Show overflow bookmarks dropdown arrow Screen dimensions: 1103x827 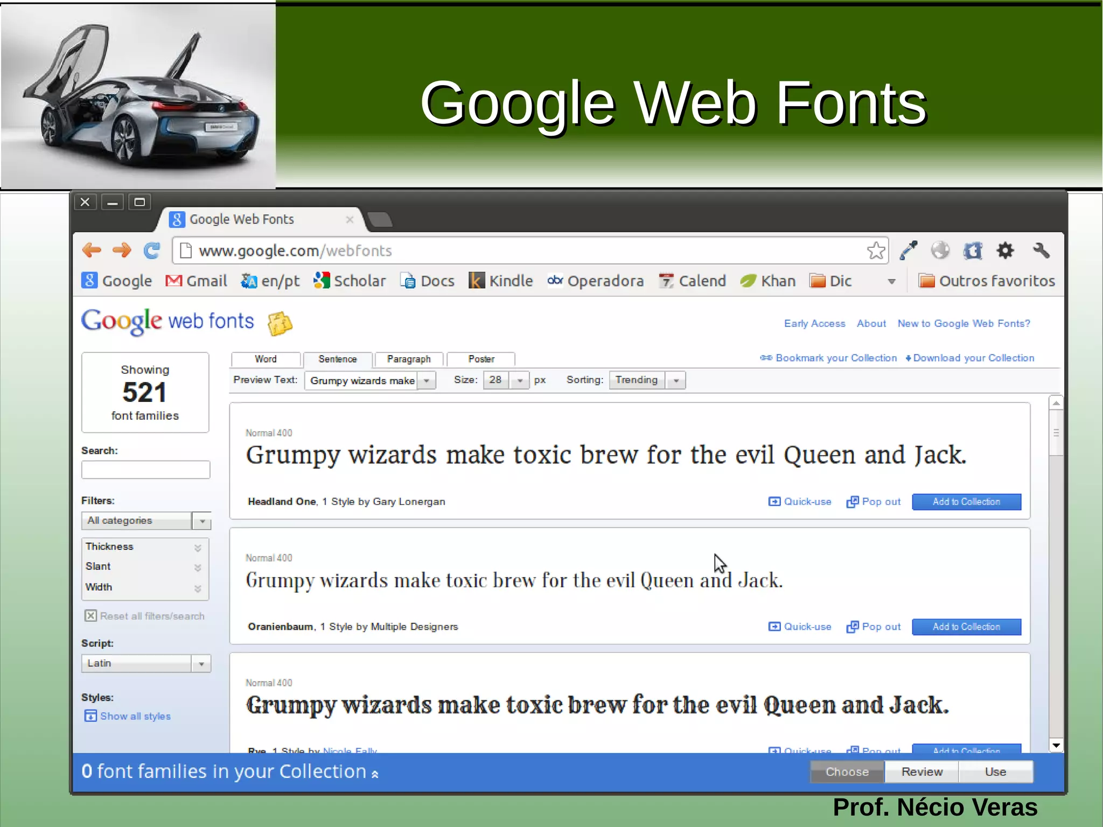(x=891, y=281)
